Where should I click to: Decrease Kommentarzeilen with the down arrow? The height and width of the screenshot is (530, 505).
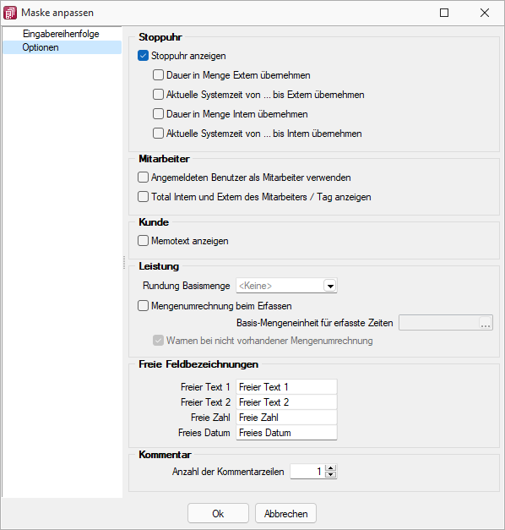(331, 474)
